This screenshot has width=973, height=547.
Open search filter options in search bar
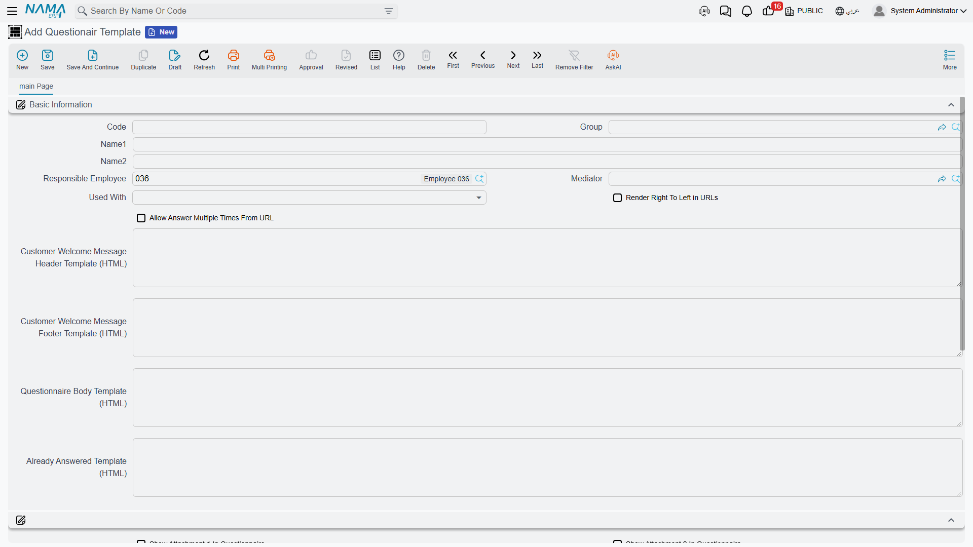click(389, 11)
